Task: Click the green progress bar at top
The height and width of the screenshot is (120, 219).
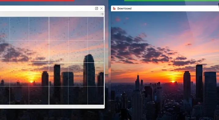Action: [x=172, y=1]
